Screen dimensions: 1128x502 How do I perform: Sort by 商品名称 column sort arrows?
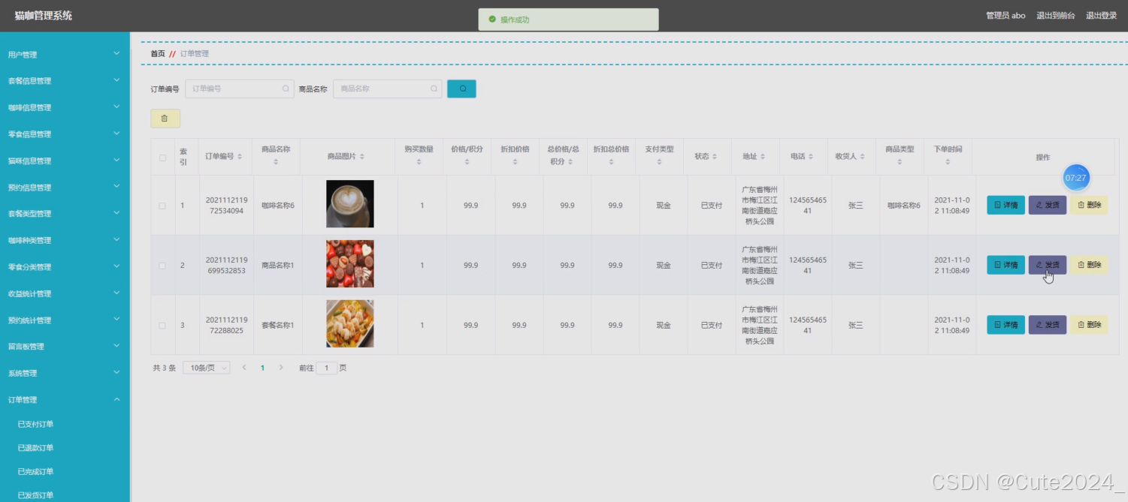click(x=276, y=162)
